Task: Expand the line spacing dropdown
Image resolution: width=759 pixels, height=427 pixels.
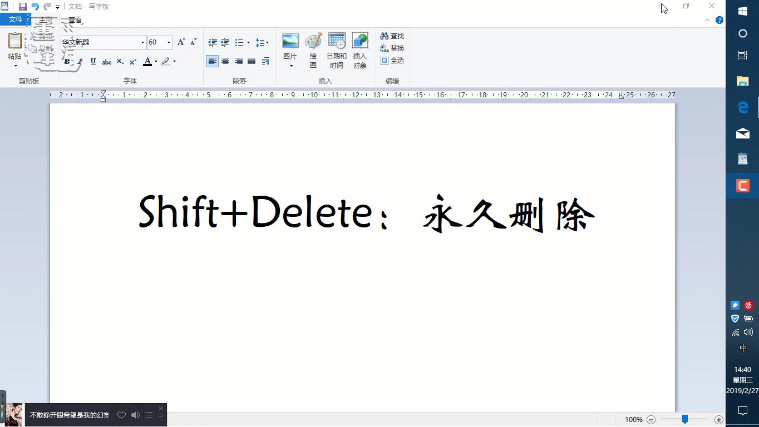Action: 267,42
